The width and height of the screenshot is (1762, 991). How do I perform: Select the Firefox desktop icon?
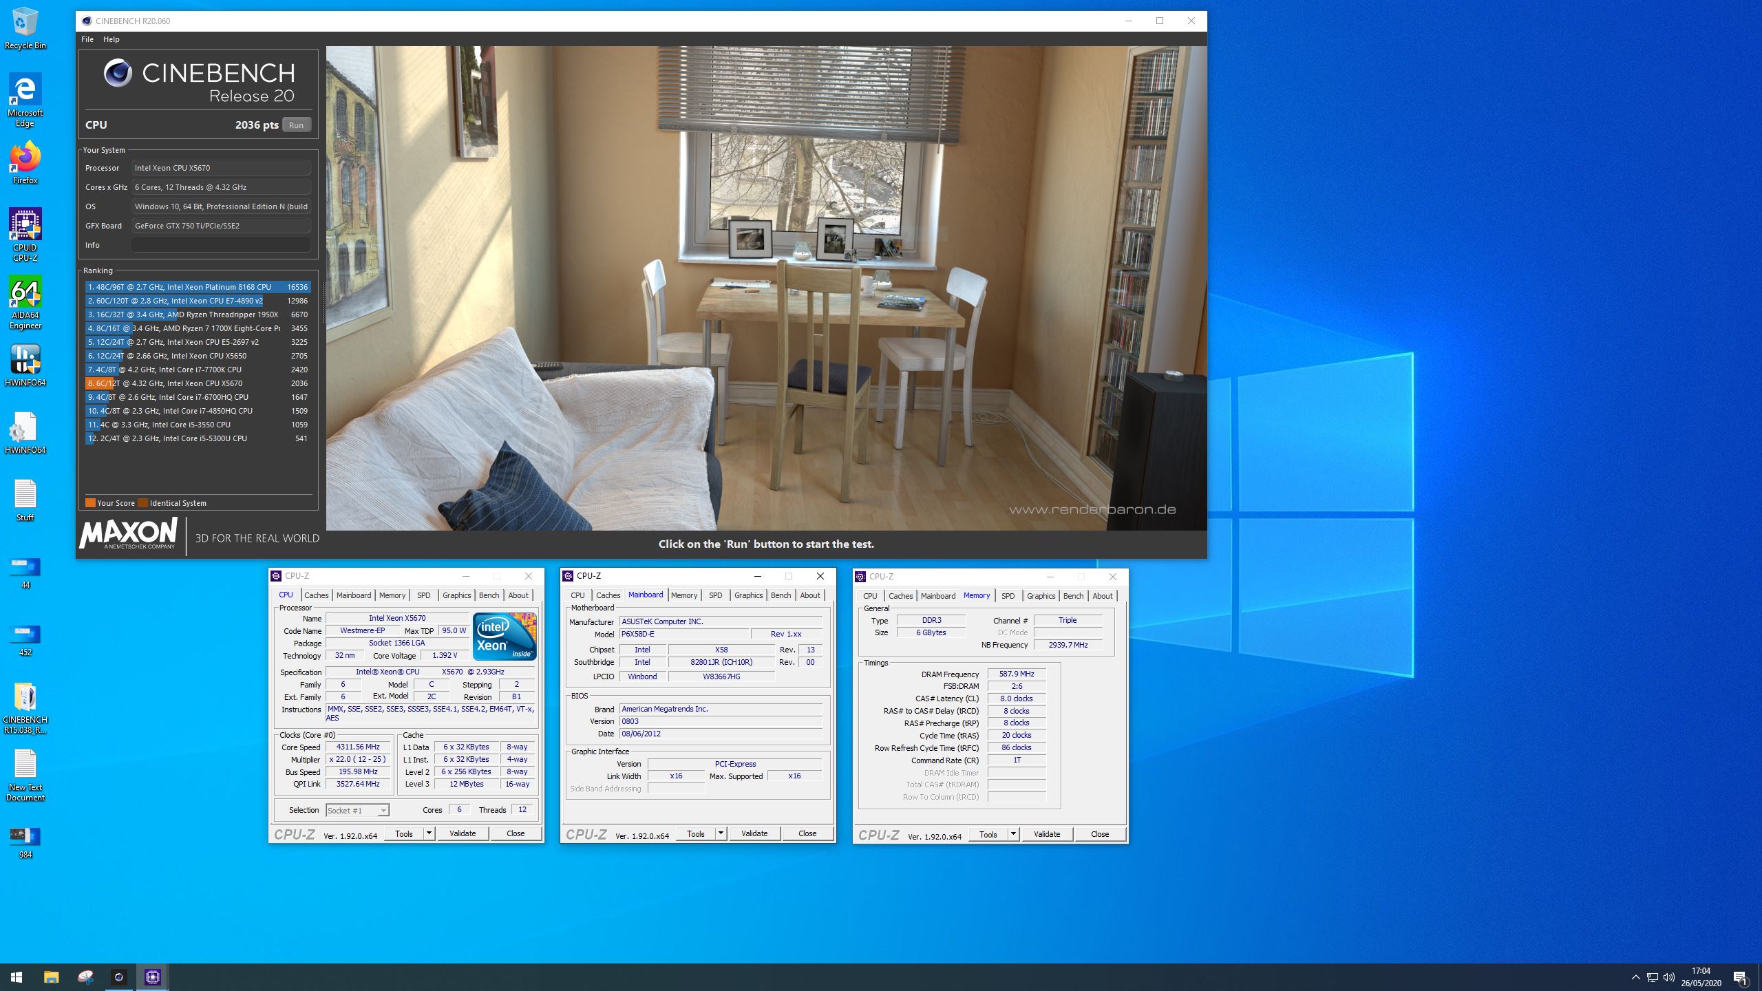pyautogui.click(x=25, y=163)
